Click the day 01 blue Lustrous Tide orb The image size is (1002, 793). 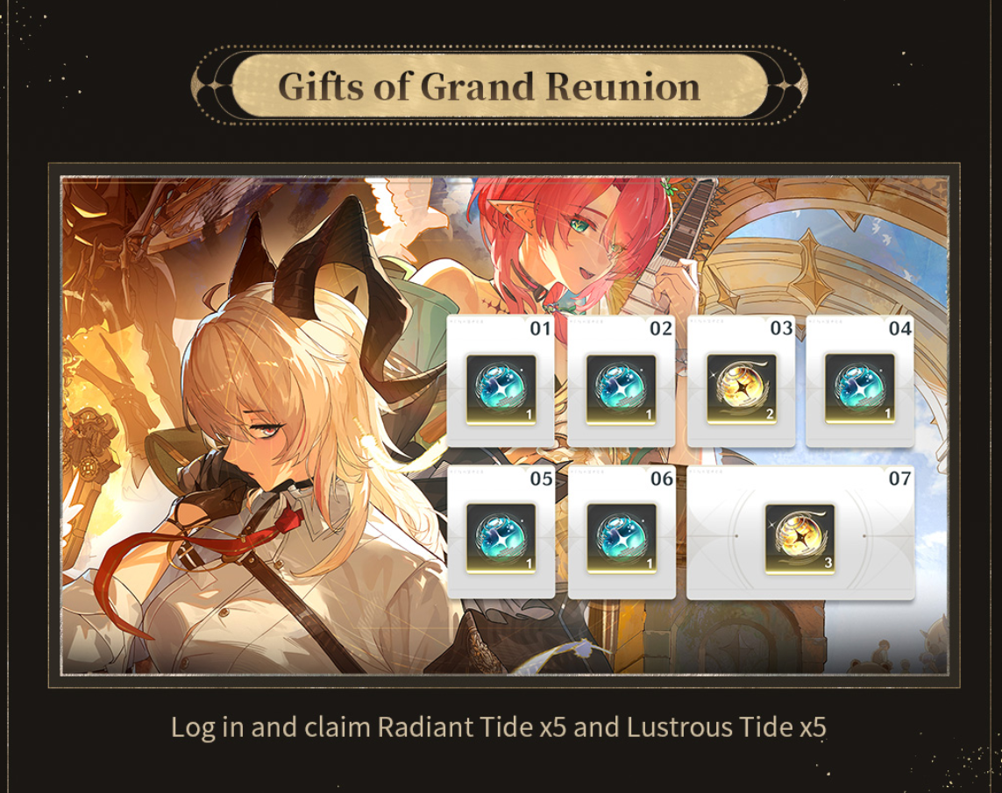[x=501, y=389]
